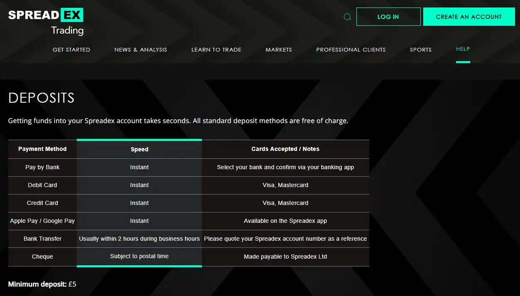Screen dimensions: 520x296
Task: Click the Minimum deposit: £5 text
Action: point(42,284)
